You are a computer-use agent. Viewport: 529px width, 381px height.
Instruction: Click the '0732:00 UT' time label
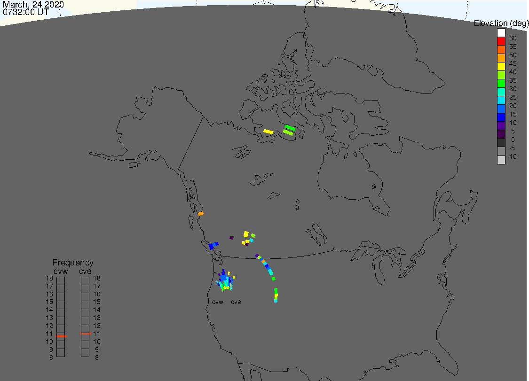(26, 12)
